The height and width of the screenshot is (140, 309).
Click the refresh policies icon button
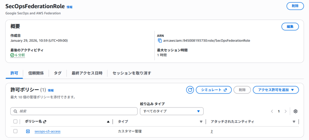click(x=190, y=90)
